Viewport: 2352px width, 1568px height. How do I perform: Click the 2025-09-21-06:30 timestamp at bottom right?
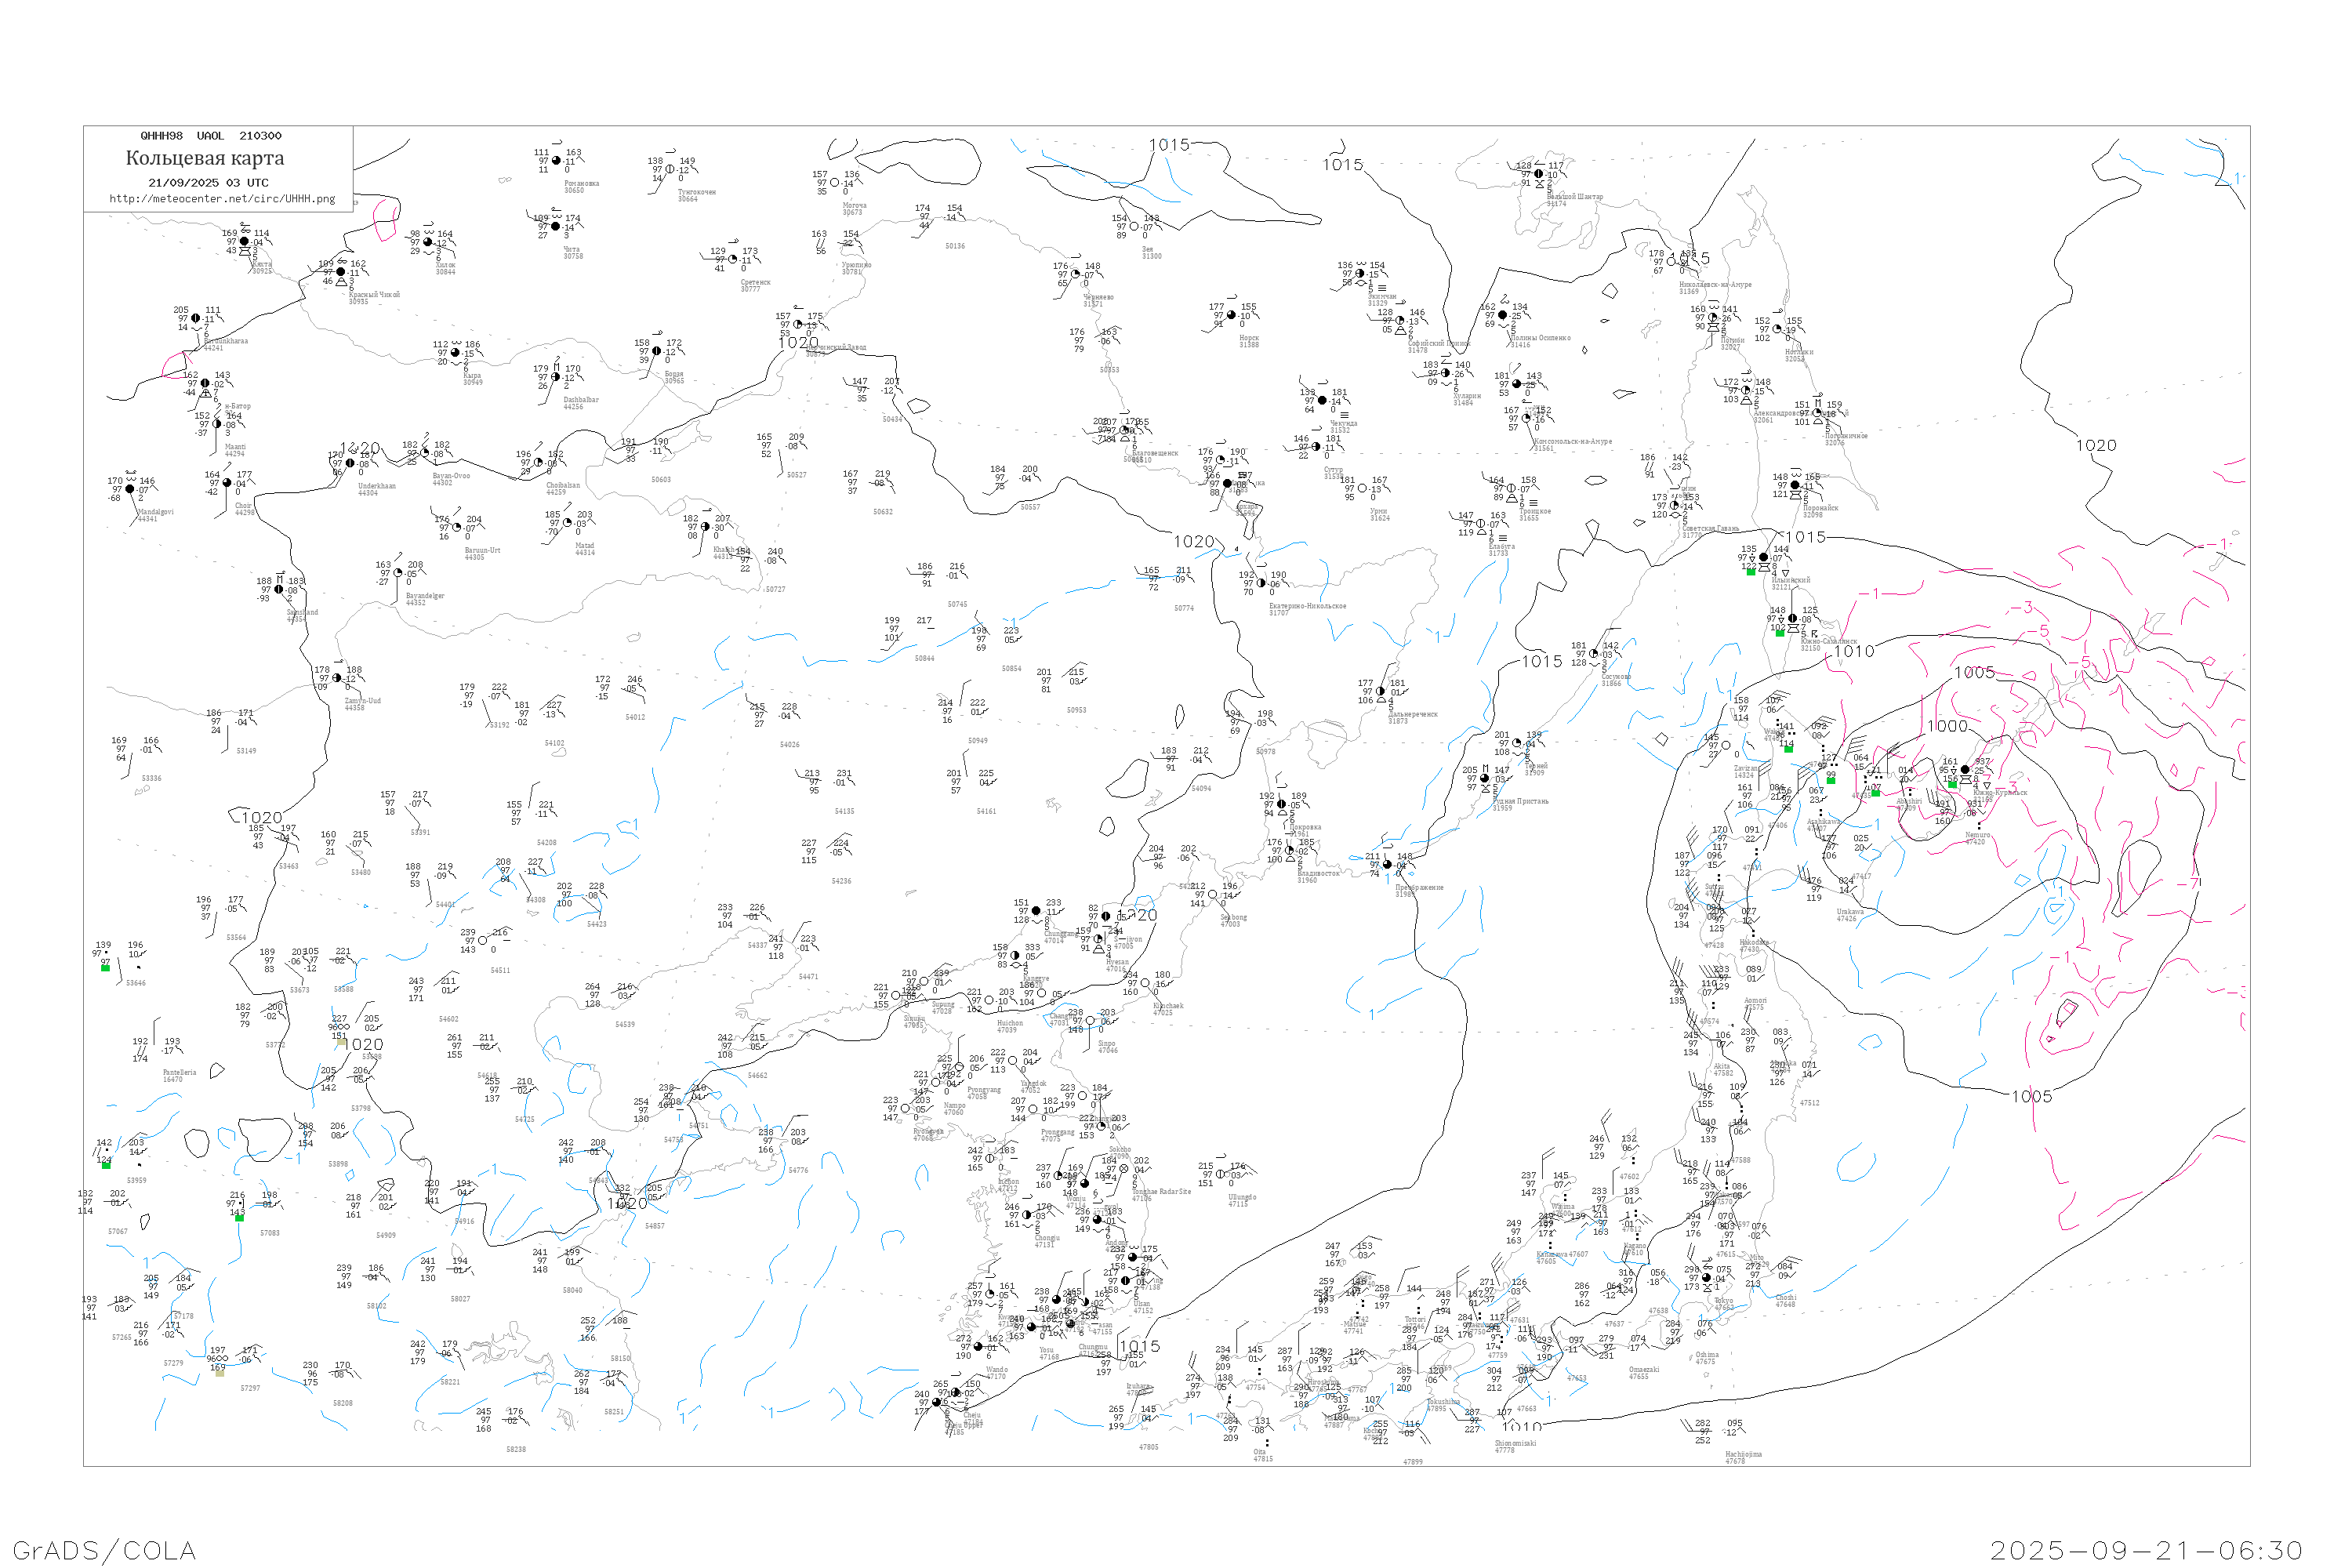coord(2146,1551)
